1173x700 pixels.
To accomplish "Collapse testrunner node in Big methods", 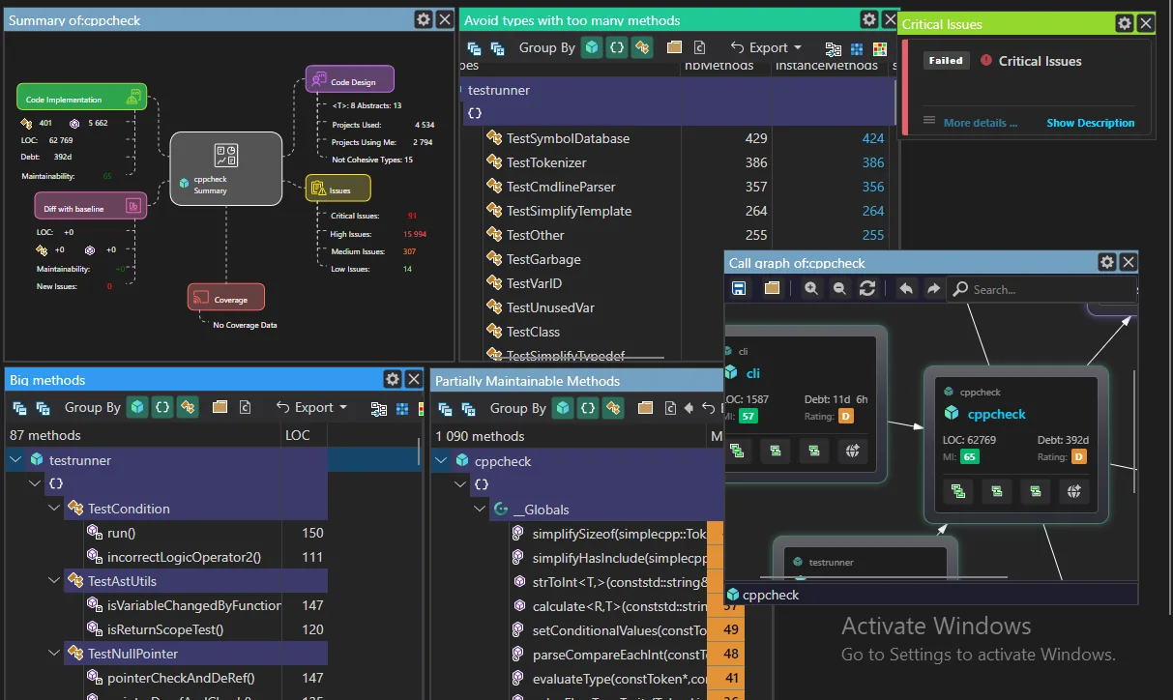I will [x=15, y=460].
